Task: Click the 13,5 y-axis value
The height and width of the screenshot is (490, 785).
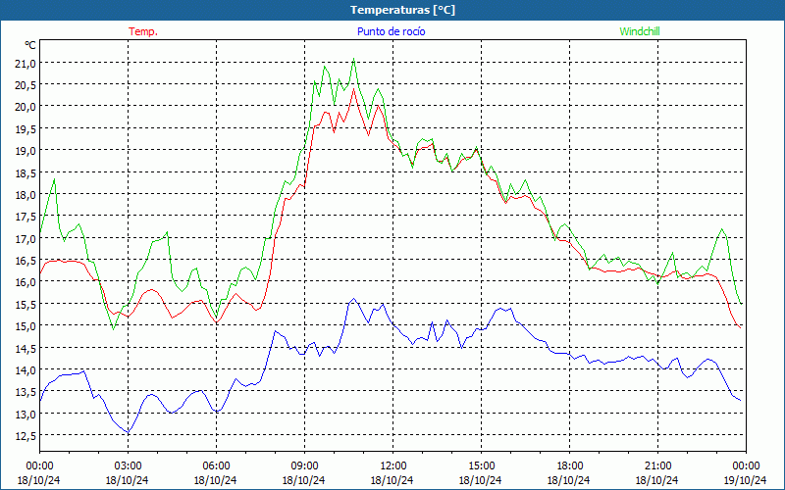Action: click(x=26, y=391)
